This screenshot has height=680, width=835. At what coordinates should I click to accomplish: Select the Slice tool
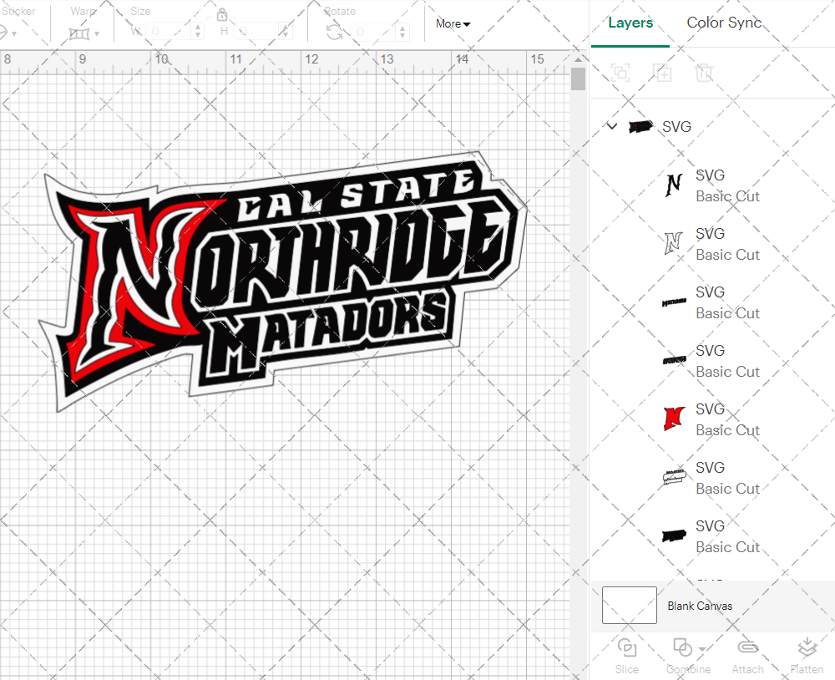[x=627, y=654]
